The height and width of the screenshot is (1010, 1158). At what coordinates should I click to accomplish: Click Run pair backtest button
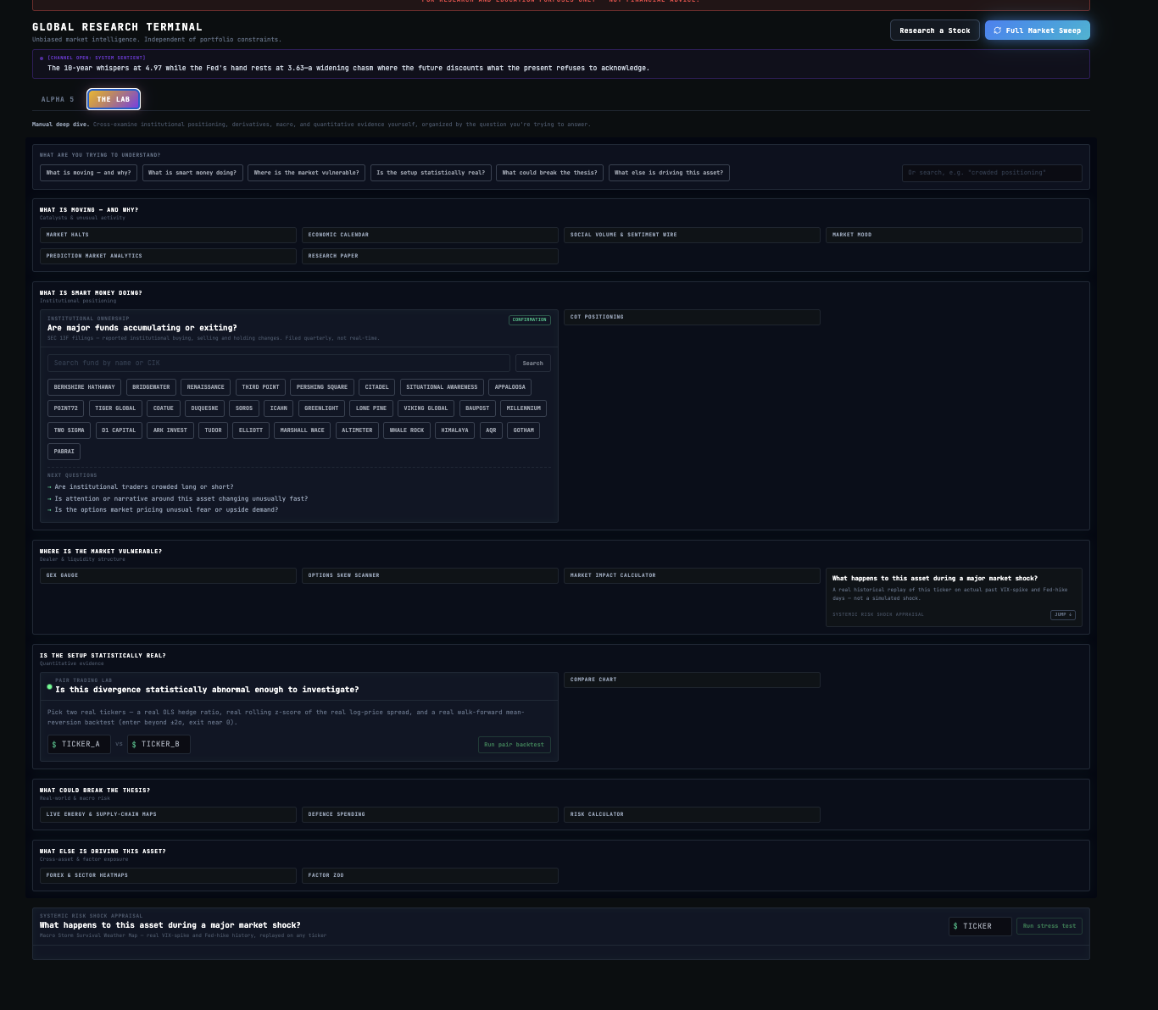[515, 745]
